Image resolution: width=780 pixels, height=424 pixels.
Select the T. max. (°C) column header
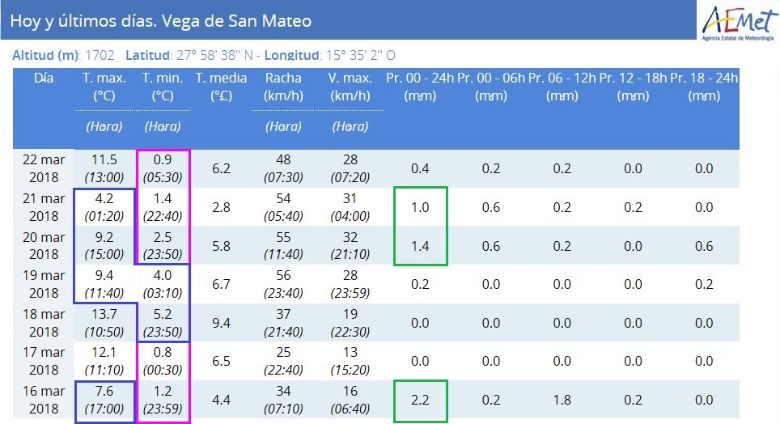104,87
